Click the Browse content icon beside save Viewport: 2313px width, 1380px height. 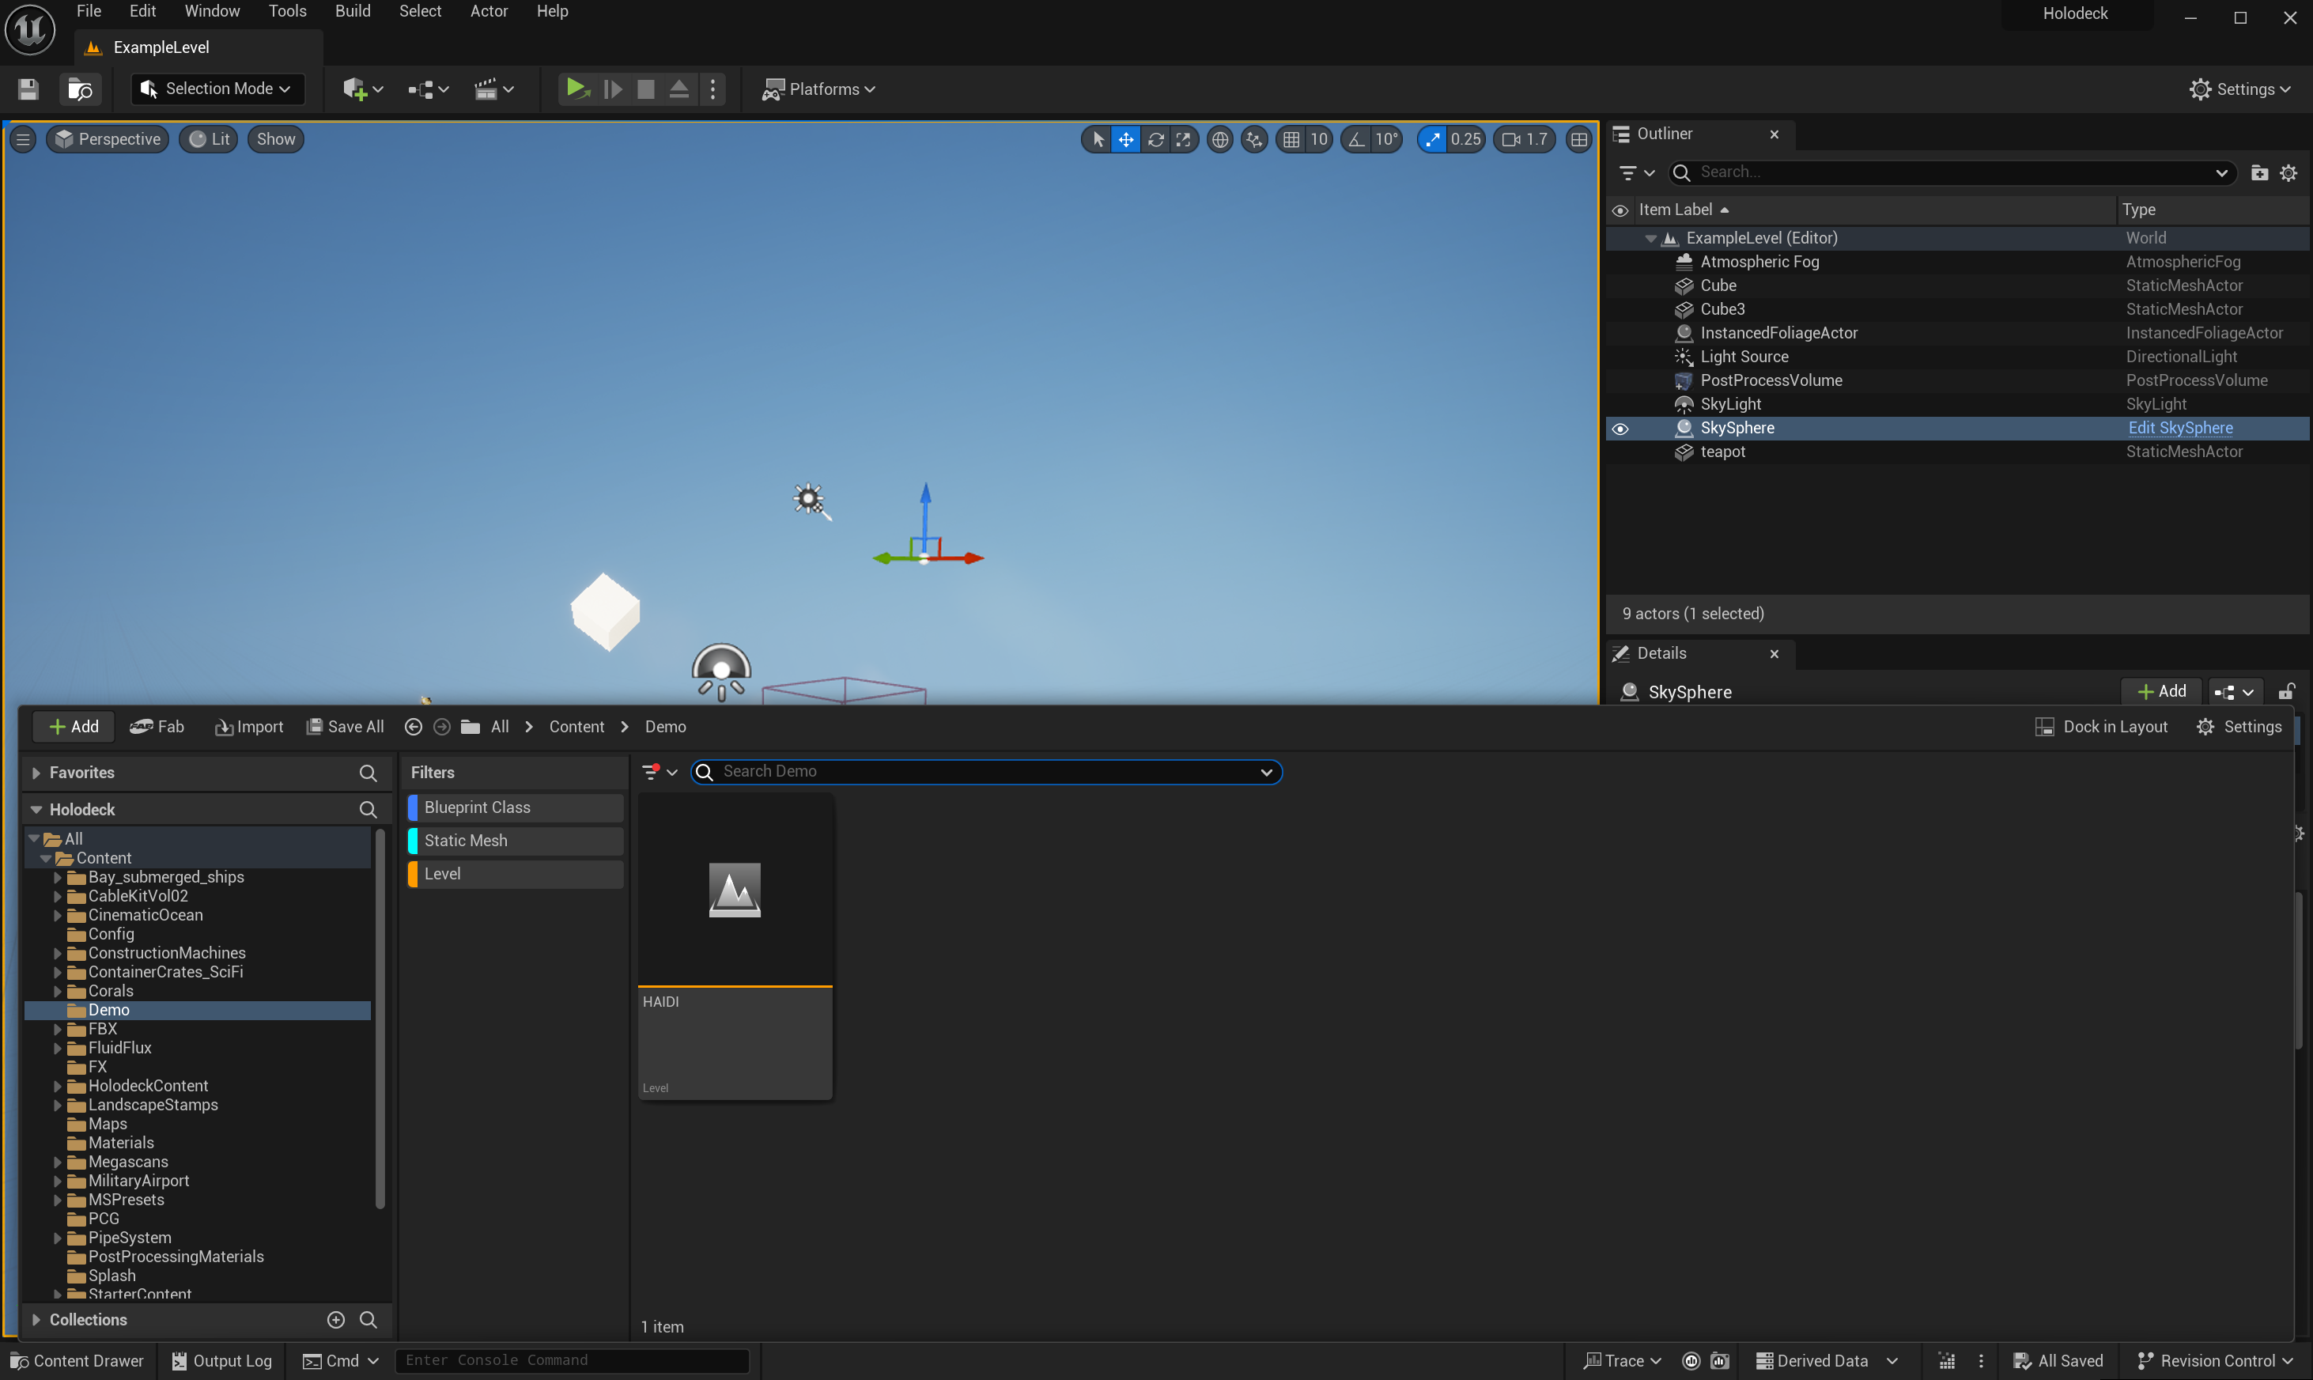click(80, 89)
